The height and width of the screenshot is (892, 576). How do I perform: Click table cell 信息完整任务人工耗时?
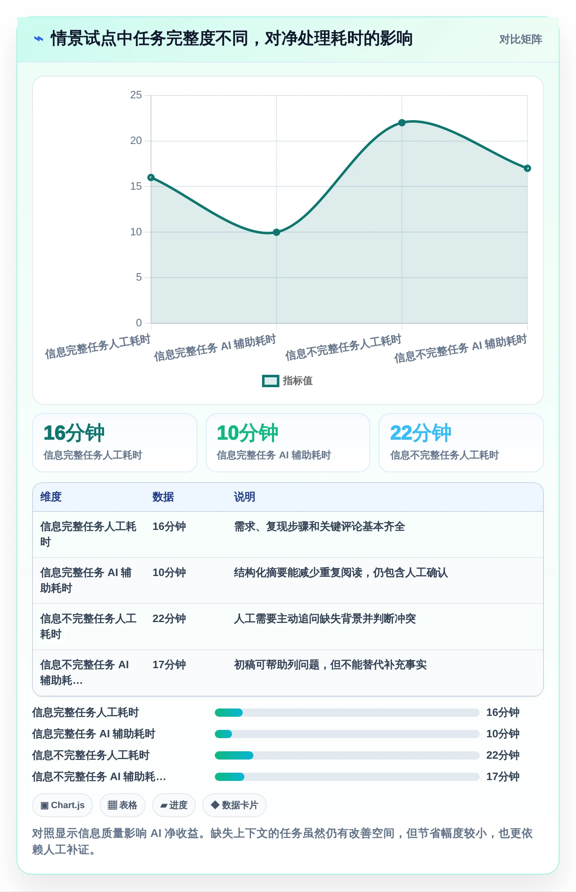(x=88, y=534)
